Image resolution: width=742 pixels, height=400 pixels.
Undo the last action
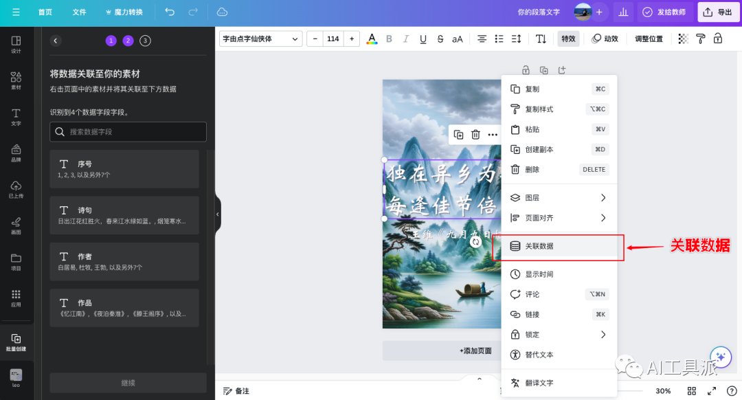click(170, 12)
